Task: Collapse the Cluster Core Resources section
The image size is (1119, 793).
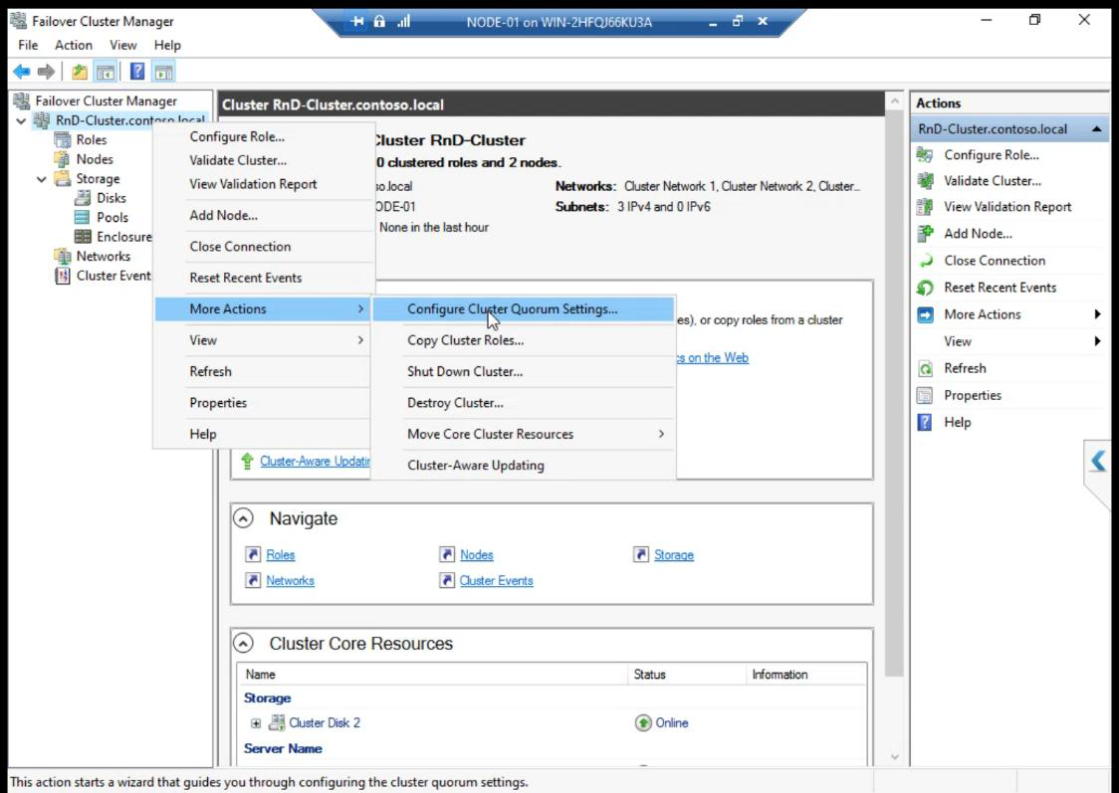Action: pos(243,643)
